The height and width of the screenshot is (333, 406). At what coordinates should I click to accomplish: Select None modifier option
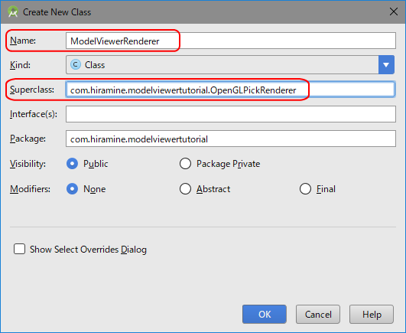[x=72, y=189]
